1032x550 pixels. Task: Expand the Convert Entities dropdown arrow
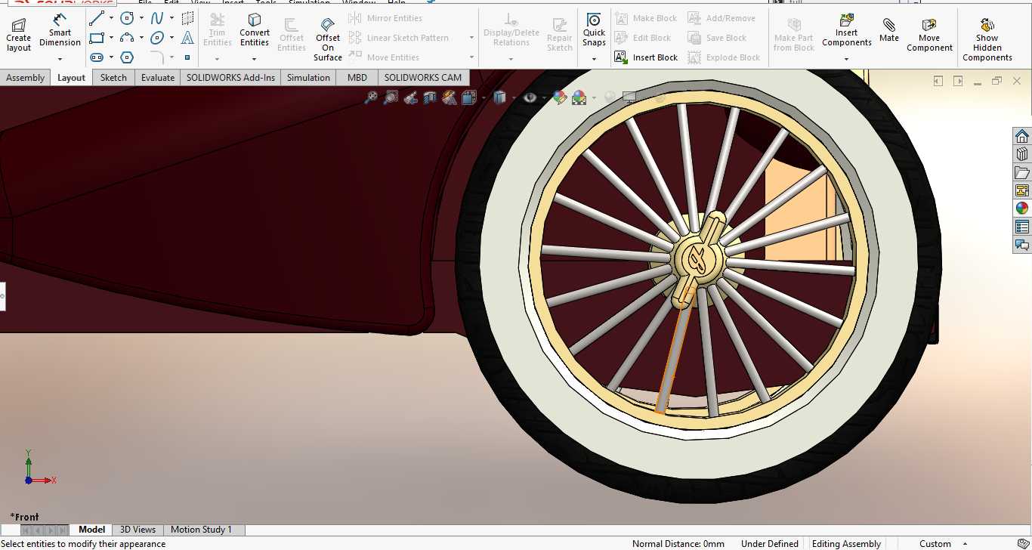255,59
